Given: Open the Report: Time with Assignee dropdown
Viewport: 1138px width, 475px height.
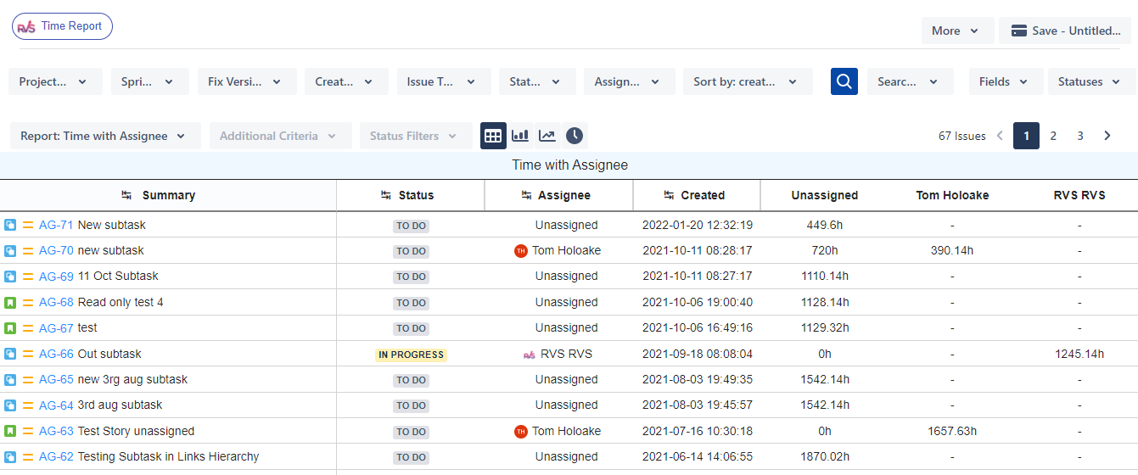Looking at the screenshot, I should (x=105, y=136).
